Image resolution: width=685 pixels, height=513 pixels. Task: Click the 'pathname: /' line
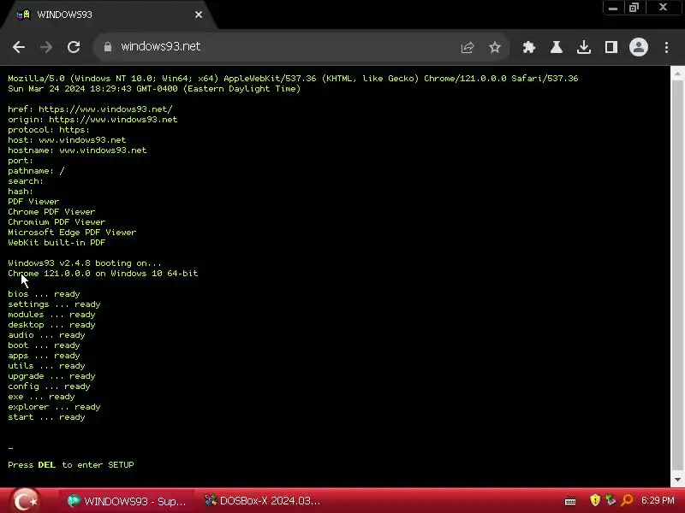coord(36,171)
